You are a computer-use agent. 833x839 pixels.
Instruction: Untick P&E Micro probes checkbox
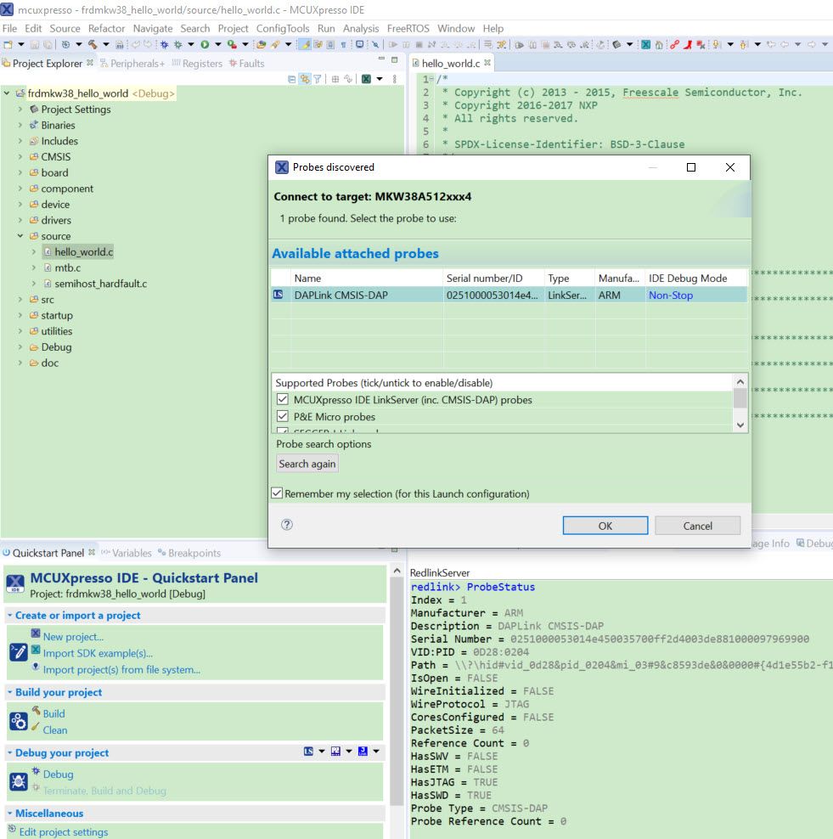point(283,416)
